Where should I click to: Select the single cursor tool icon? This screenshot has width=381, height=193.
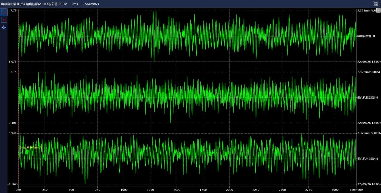[4, 12]
